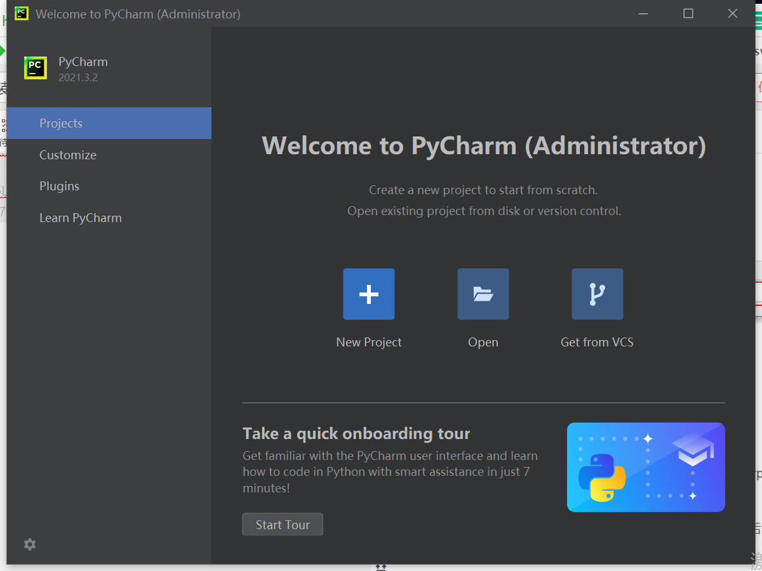Select the Get from VCS icon
The width and height of the screenshot is (762, 571).
tap(597, 294)
